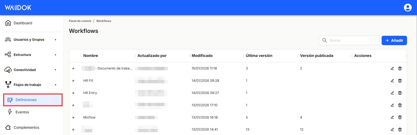Open the Eventos menu item
The width and height of the screenshot is (417, 135).
22,112
